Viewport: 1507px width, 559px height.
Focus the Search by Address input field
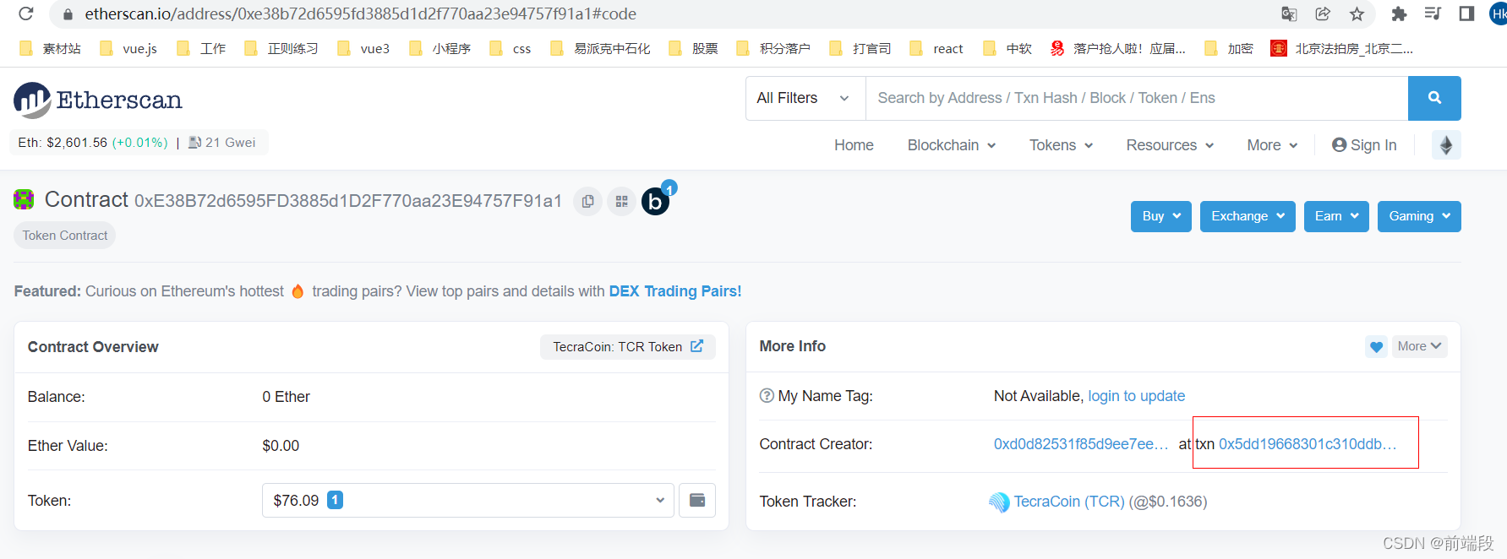(1137, 98)
